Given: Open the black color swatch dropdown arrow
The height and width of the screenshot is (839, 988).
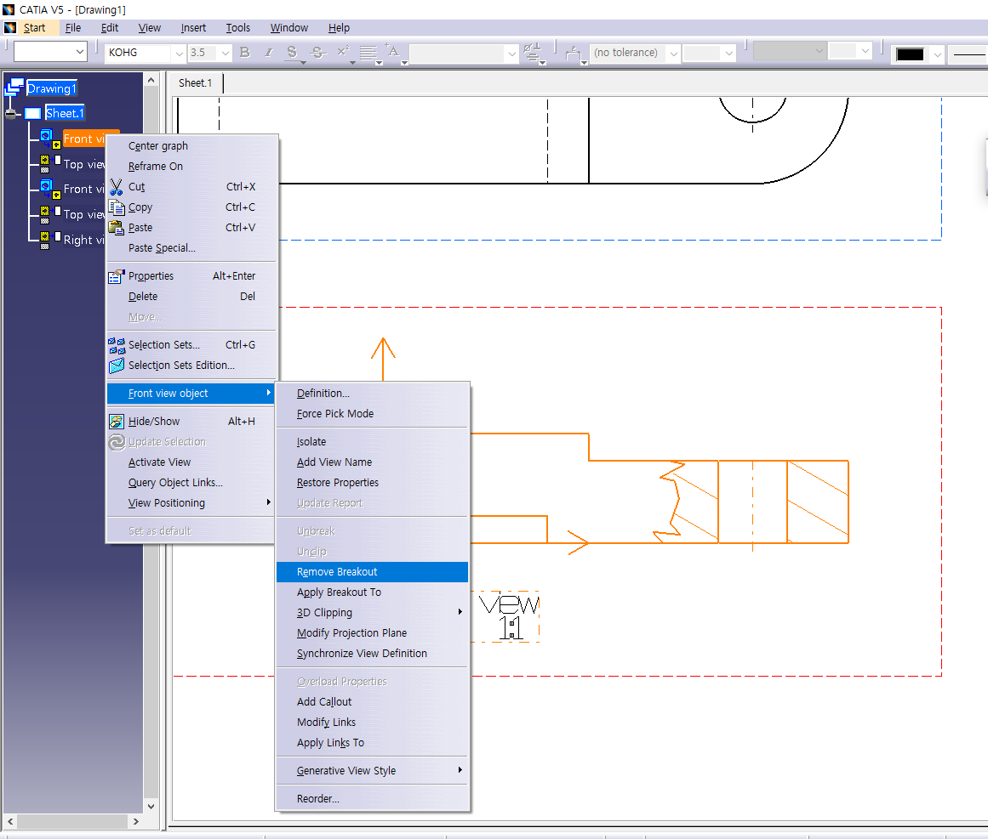Looking at the screenshot, I should point(937,54).
